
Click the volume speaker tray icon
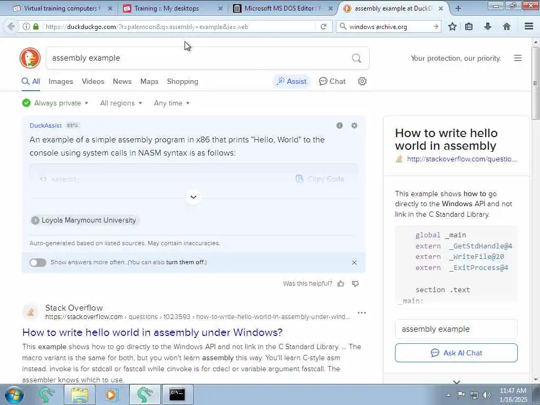coord(487,395)
